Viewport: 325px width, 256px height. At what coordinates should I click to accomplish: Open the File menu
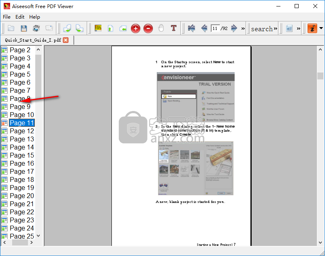click(x=6, y=17)
